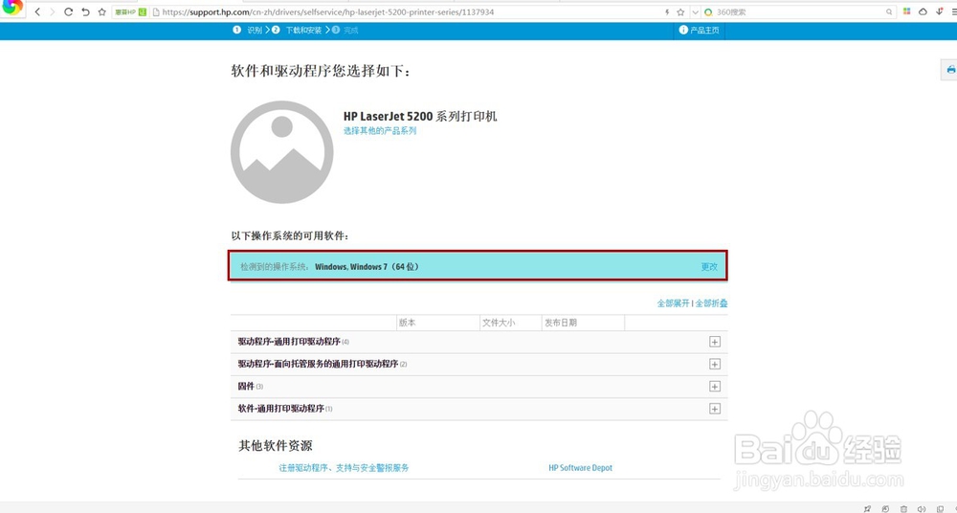
Task: Click the 360 search engine logo icon
Action: tap(708, 11)
